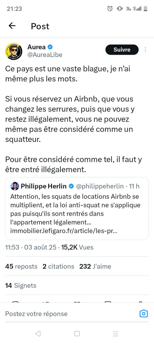154x343 pixels.
Task: View the 2 citations list
Action: tap(58, 266)
